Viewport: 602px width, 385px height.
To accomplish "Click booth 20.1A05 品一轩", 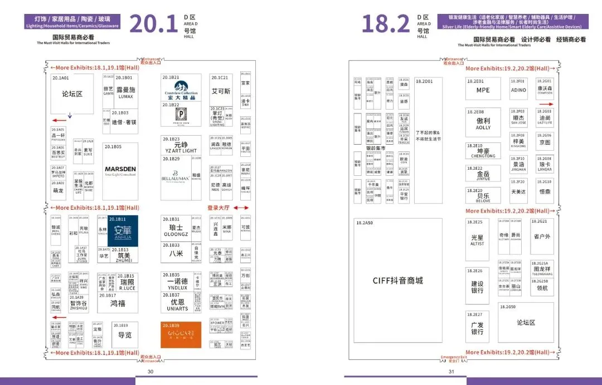I will [x=59, y=135].
